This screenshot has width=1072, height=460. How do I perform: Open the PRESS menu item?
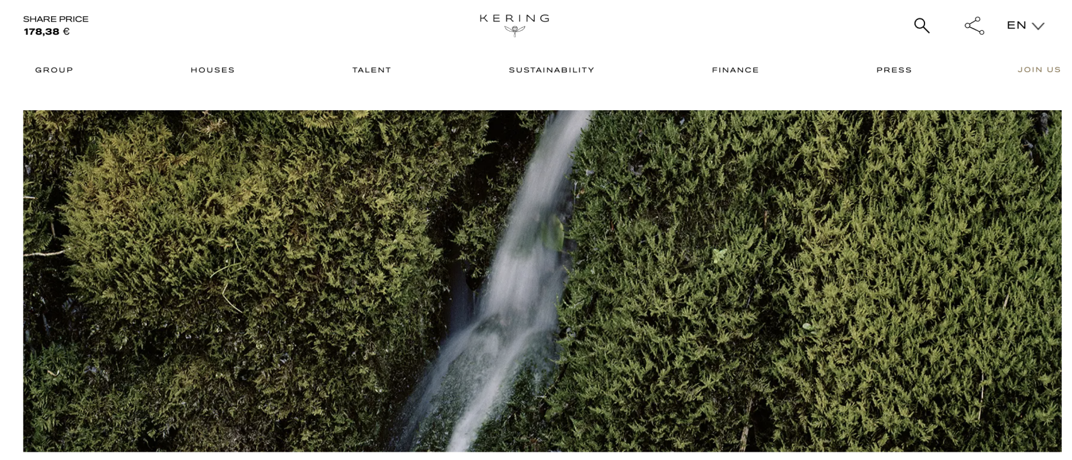[x=894, y=70]
